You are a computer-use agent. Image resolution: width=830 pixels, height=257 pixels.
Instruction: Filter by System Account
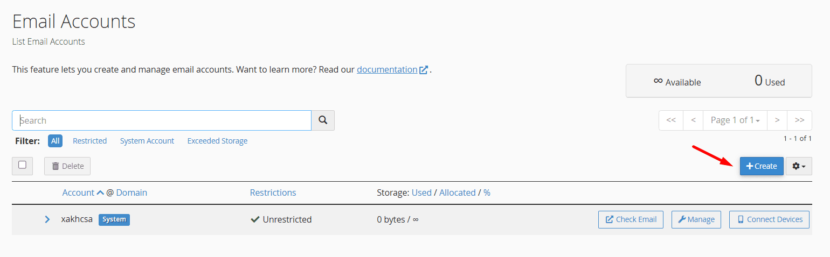pyautogui.click(x=147, y=141)
